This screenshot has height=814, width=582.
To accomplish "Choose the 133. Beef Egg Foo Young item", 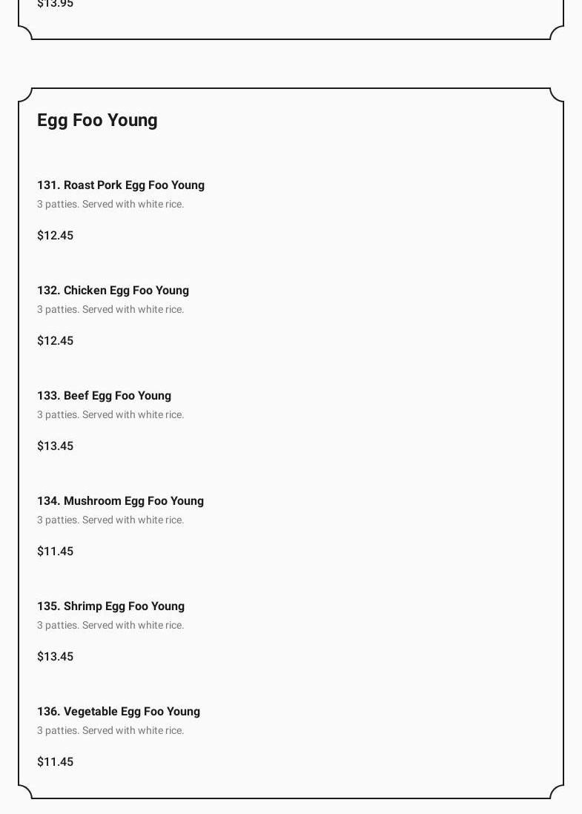I will [x=104, y=396].
